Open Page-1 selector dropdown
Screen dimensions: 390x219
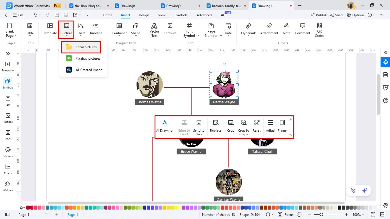coord(46,214)
